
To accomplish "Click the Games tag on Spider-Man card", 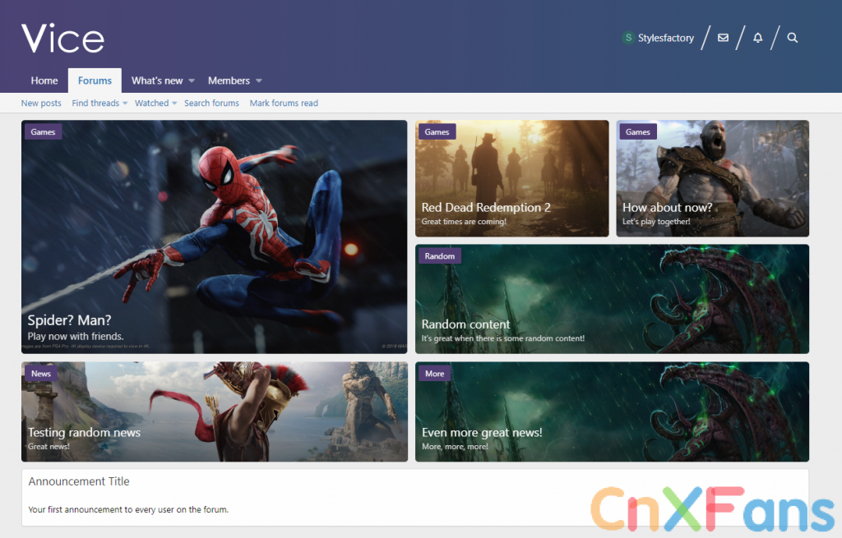I will pyautogui.click(x=43, y=132).
